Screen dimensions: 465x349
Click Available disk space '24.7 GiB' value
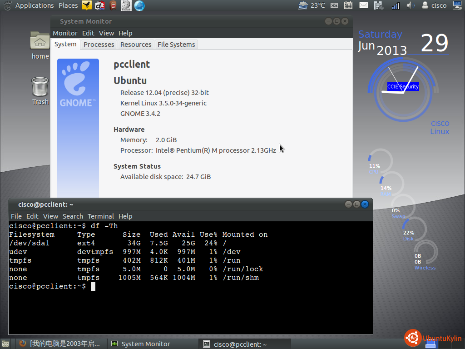[198, 177]
